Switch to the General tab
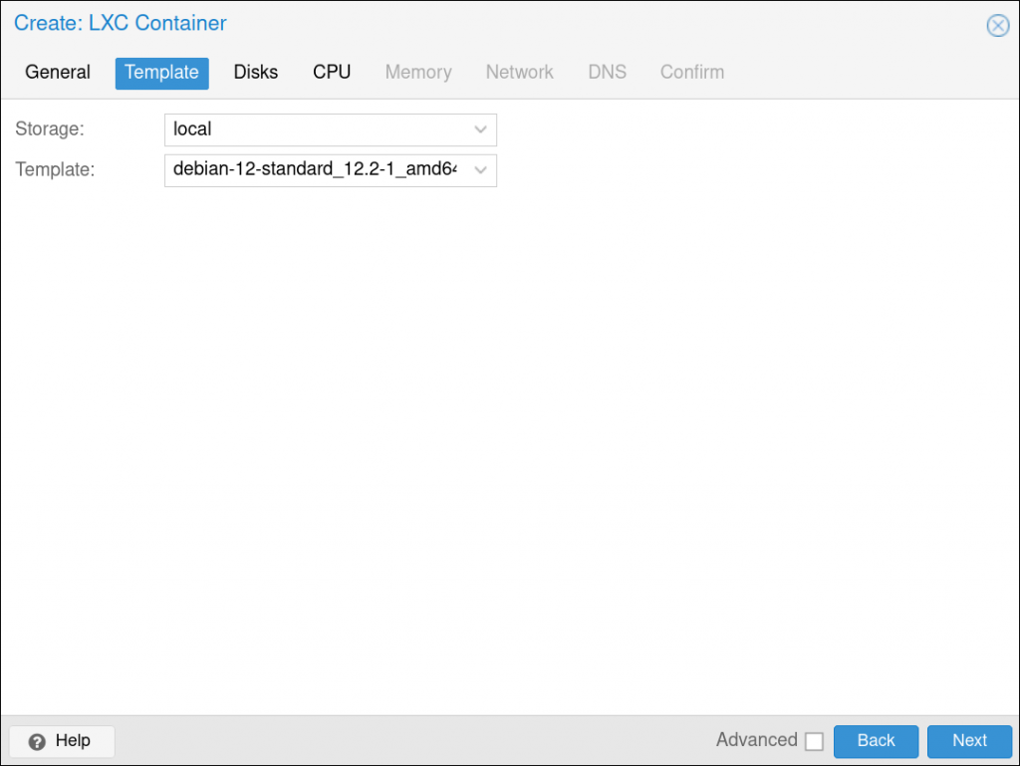1020x766 pixels. (x=58, y=73)
